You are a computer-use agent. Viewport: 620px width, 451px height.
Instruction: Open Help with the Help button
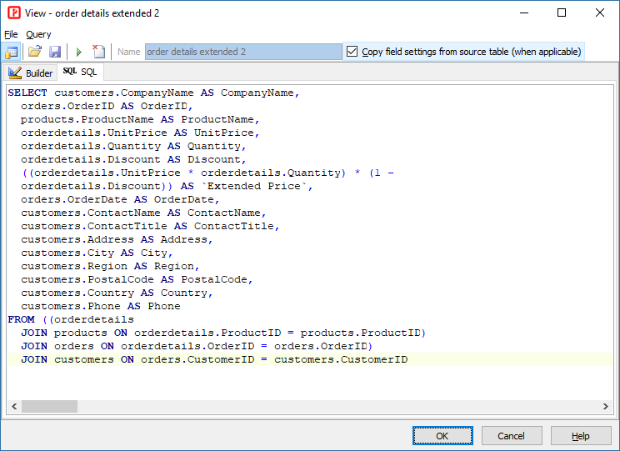[581, 436]
